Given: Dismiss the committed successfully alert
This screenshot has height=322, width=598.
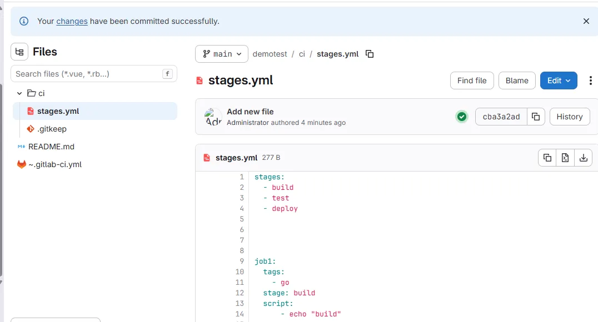Looking at the screenshot, I should pos(586,21).
